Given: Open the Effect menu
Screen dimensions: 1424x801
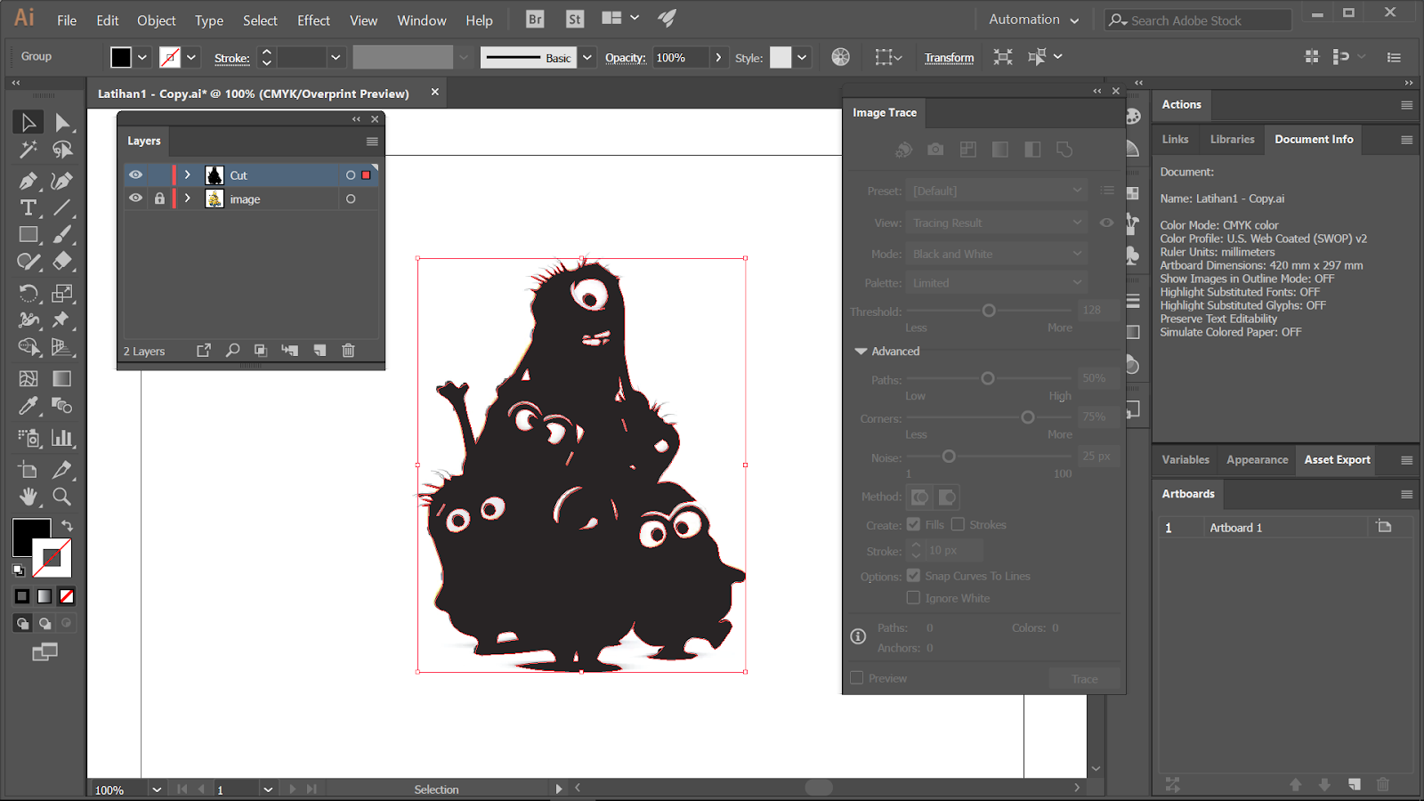Looking at the screenshot, I should pyautogui.click(x=313, y=20).
